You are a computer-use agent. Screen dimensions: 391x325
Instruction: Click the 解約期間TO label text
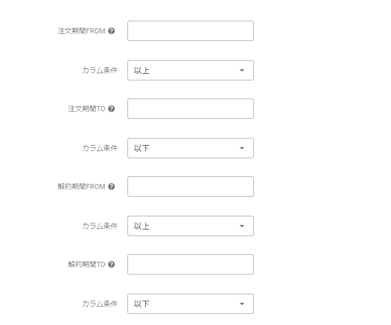tap(86, 264)
